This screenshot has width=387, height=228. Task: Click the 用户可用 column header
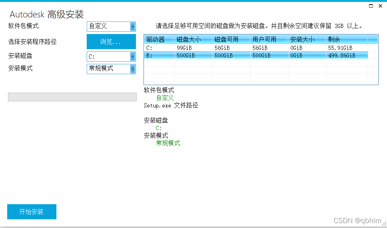(x=269, y=39)
